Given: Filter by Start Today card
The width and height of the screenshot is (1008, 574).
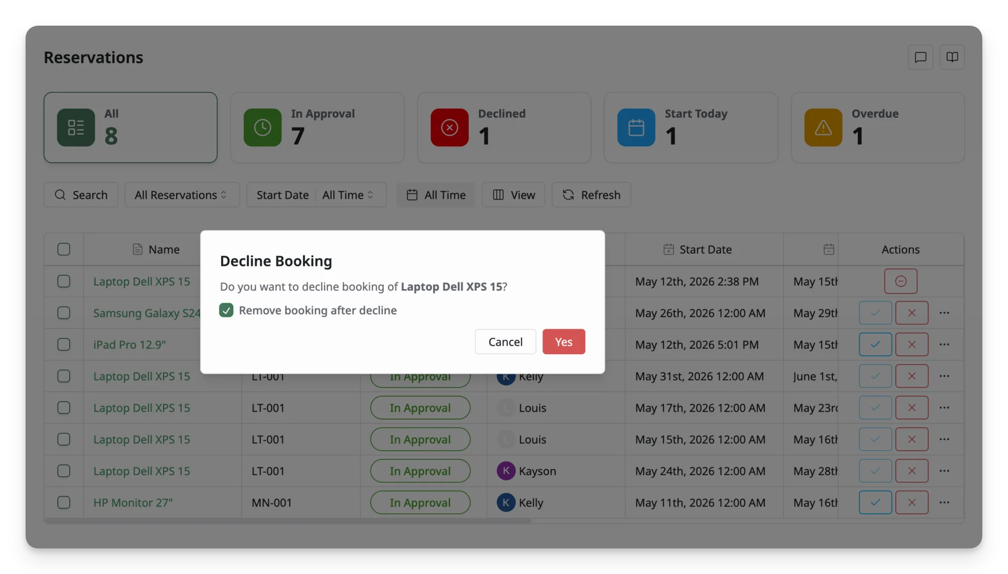Looking at the screenshot, I should tap(691, 127).
